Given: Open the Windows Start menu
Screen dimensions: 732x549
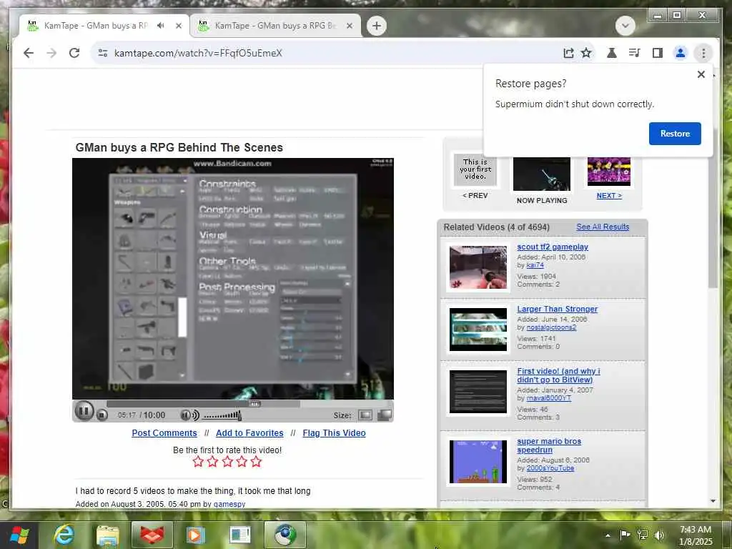Looking at the screenshot, I should click(19, 535).
